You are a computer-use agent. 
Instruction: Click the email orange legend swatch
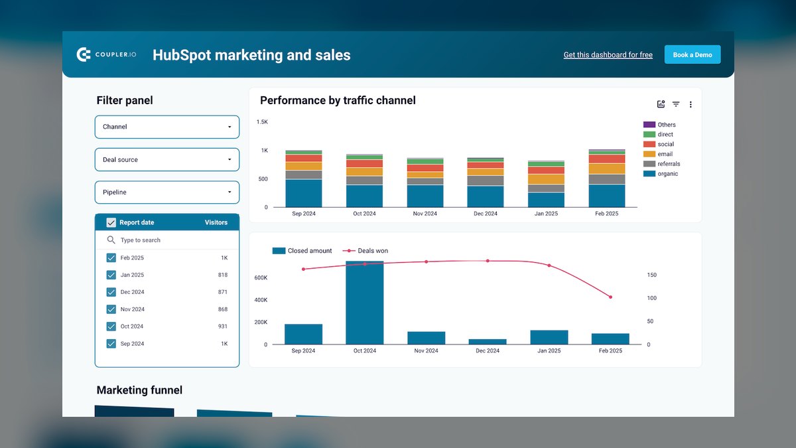(649, 154)
